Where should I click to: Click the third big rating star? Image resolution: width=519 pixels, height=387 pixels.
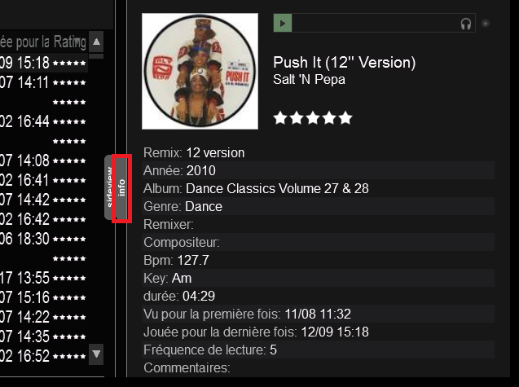[x=313, y=118]
